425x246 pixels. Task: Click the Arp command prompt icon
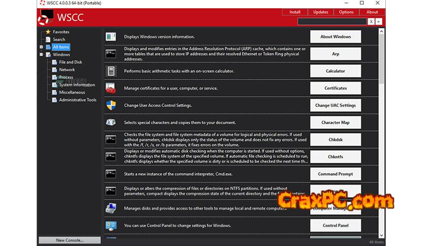pyautogui.click(x=111, y=54)
